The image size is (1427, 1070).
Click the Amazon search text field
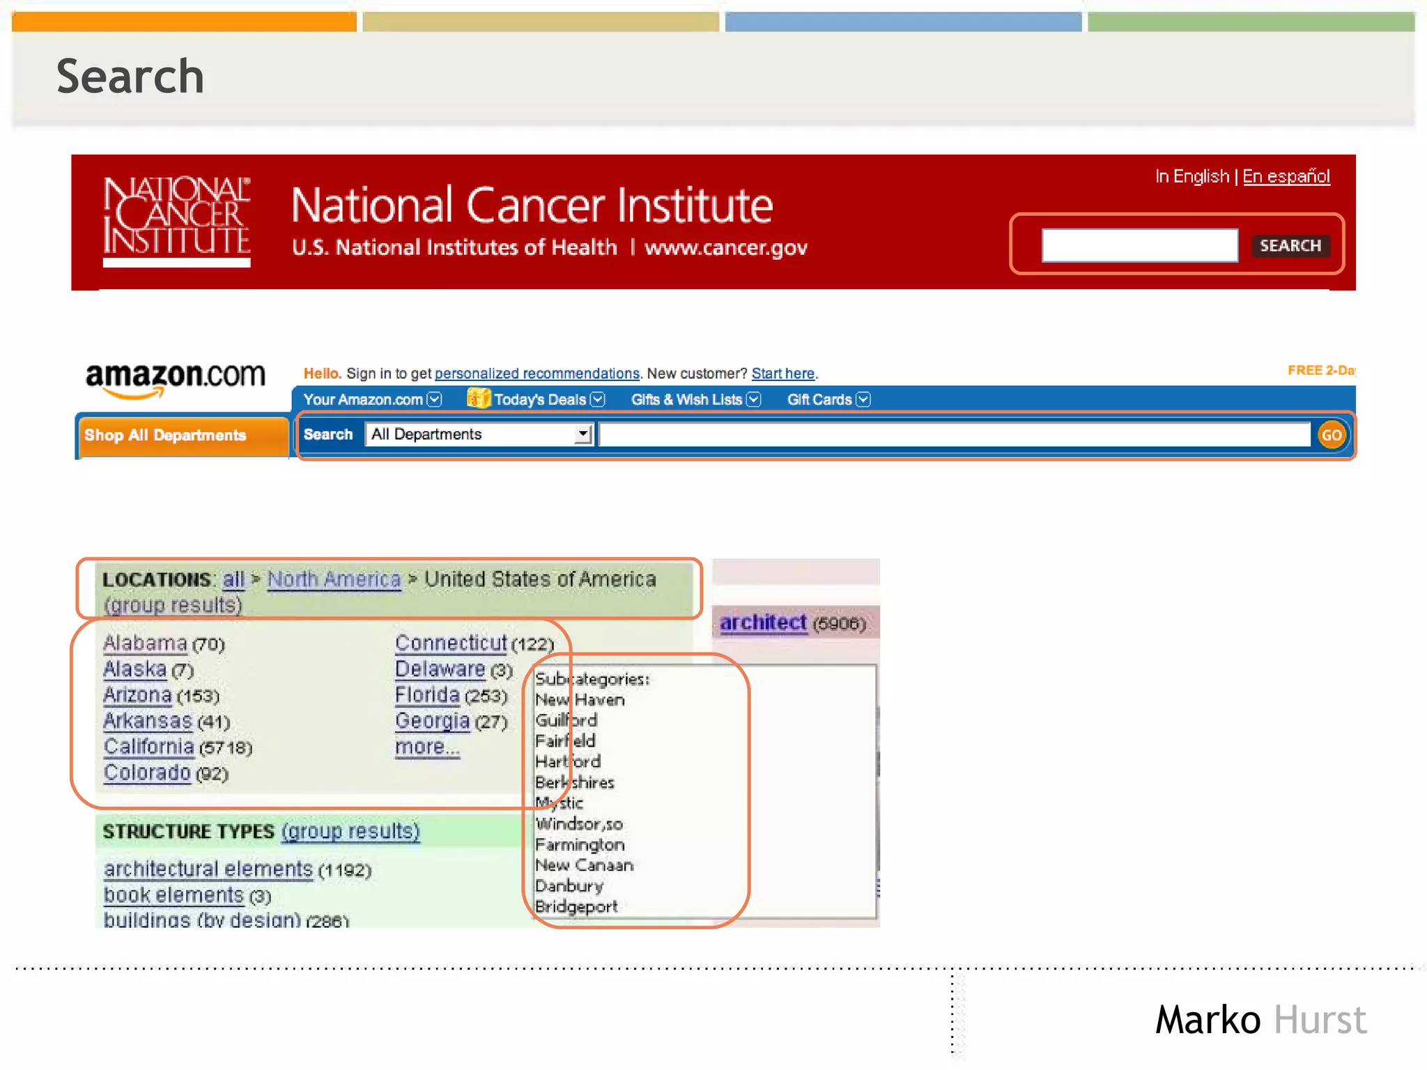tap(954, 435)
